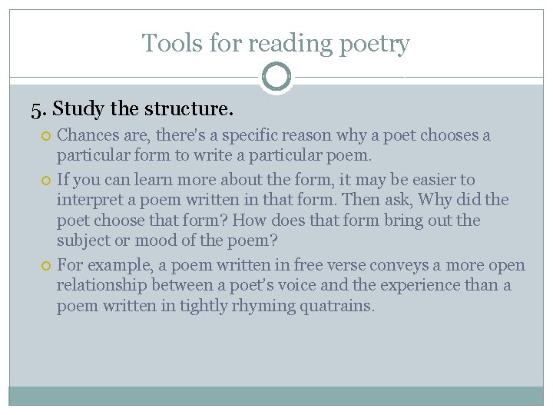Select the heading '5. Study the structure.'
This screenshot has height=415, width=553.
132,108
